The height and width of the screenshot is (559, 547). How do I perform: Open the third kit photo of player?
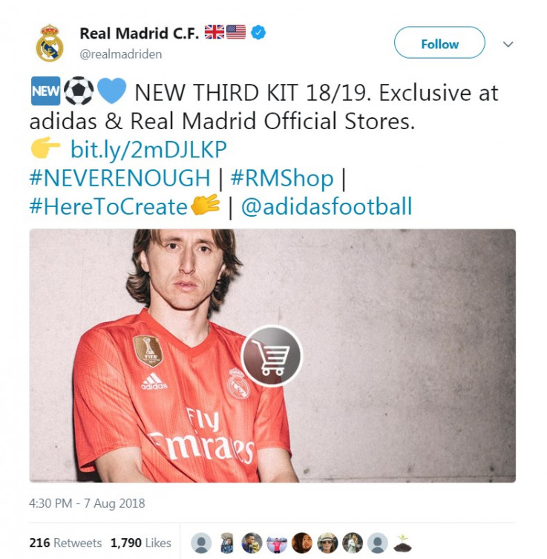point(272,356)
